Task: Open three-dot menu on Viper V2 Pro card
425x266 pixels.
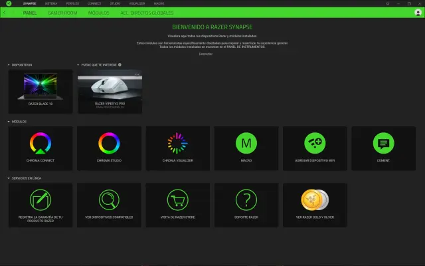Action: [x=137, y=74]
